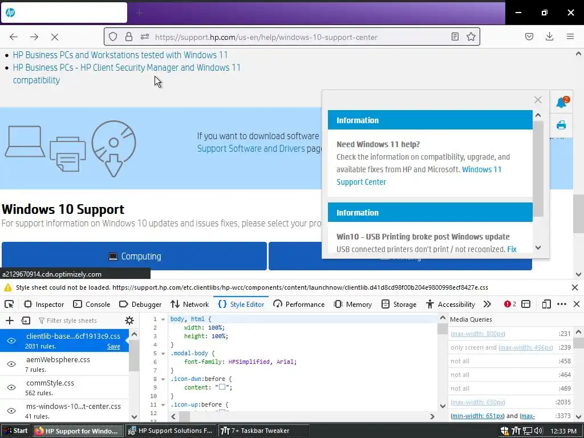584x438 pixels.
Task: Collapse the body, html rule on line 1
Action: click(x=163, y=319)
